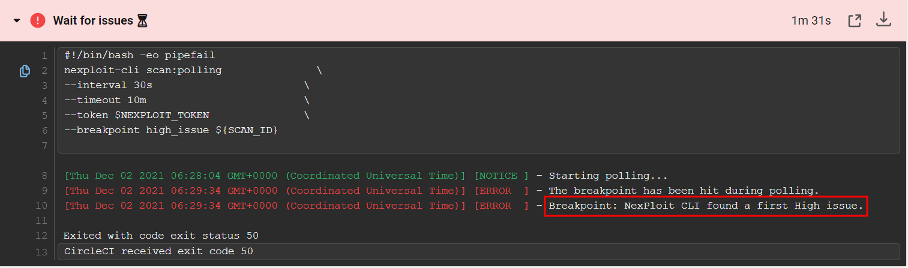
Task: Click the 1m 31s duration label
Action: pos(811,21)
